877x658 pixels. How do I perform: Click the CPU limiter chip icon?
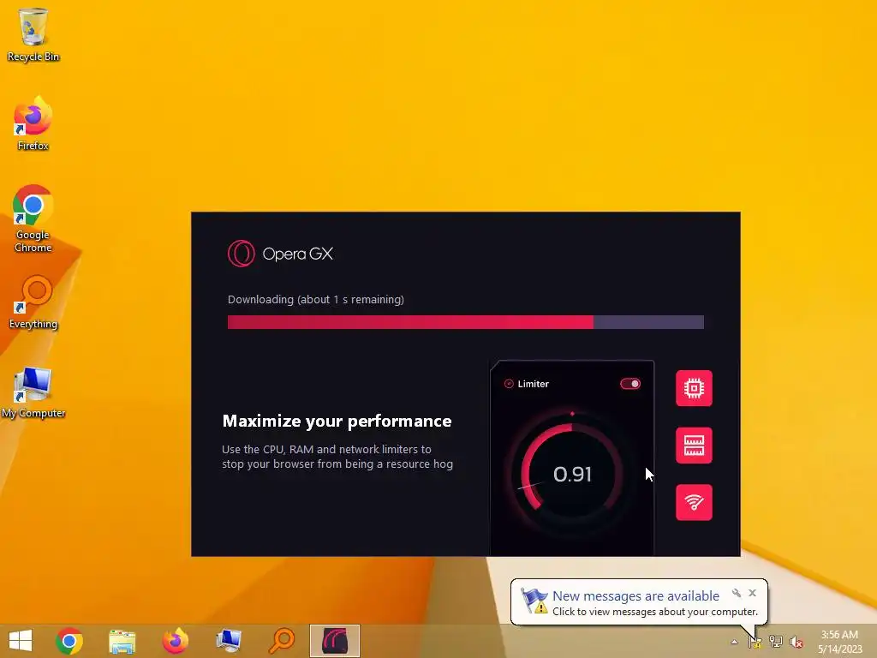694,388
